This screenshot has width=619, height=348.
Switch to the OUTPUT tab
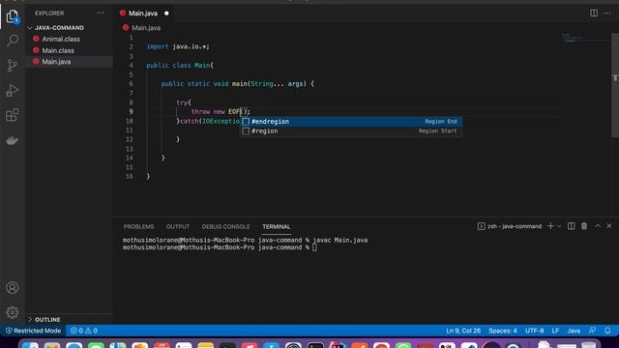tap(178, 226)
